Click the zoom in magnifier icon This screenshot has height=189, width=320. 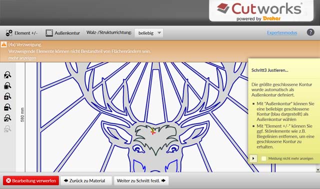point(7,96)
